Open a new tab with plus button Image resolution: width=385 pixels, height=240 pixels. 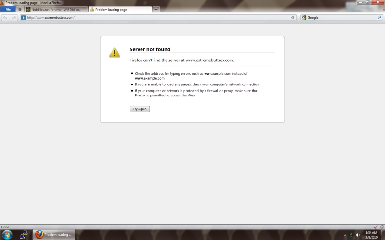click(x=156, y=9)
